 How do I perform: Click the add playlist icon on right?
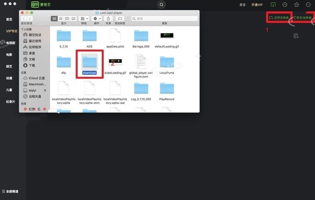[x=296, y=36]
